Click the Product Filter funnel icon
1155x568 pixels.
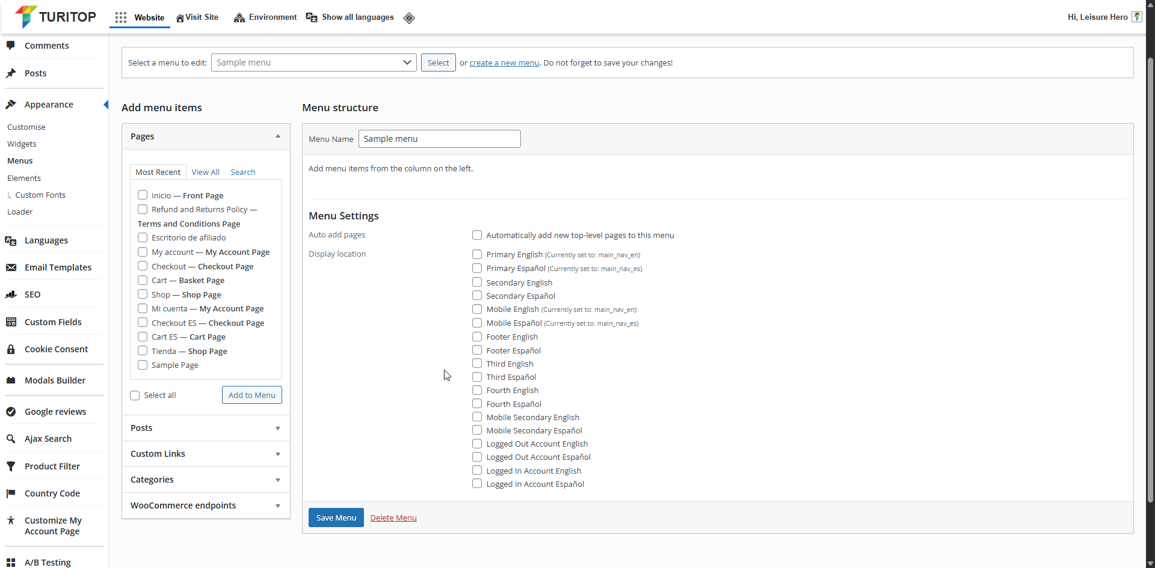point(11,466)
